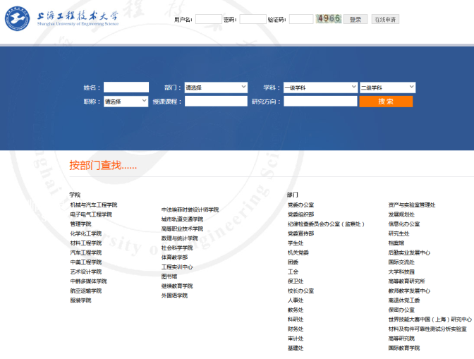Image resolution: width=474 pixels, height=359 pixels.
Task: Open 工程实训中心 link
Action: (177, 267)
